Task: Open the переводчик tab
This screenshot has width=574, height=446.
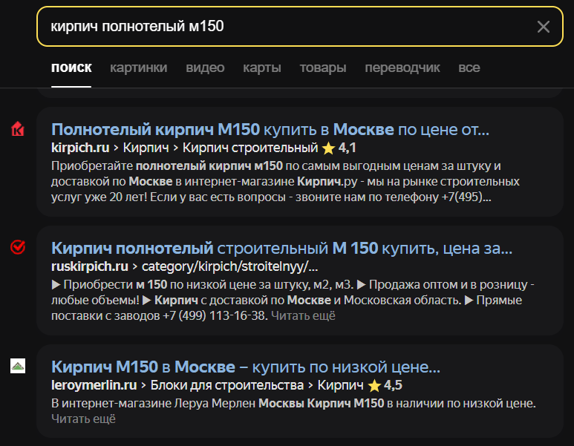Action: pos(402,68)
